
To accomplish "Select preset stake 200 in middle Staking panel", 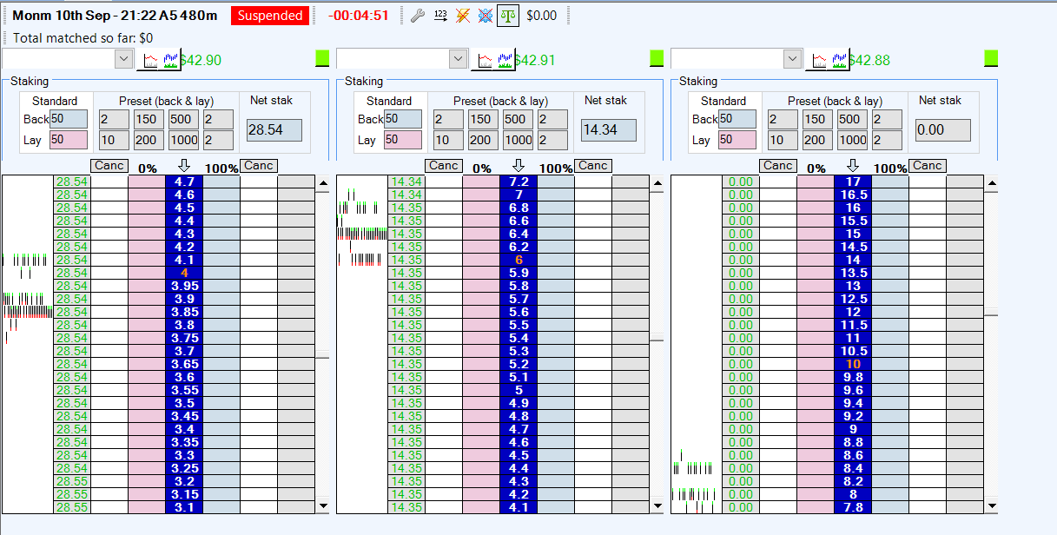I will 483,140.
